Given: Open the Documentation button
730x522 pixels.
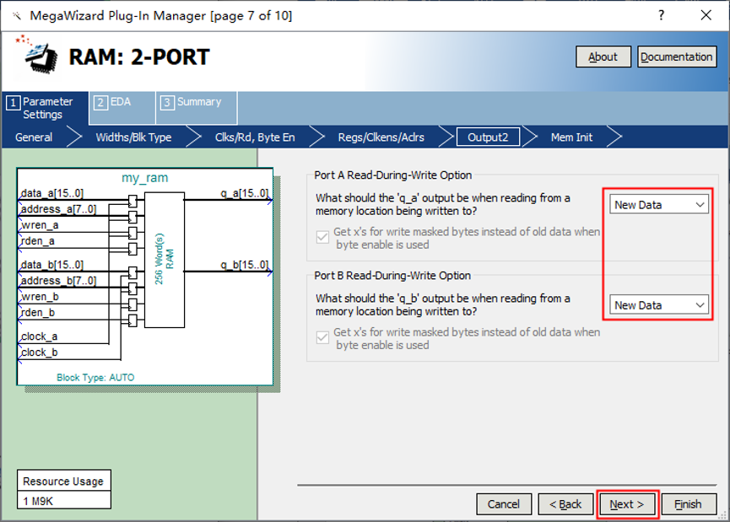Looking at the screenshot, I should [676, 57].
